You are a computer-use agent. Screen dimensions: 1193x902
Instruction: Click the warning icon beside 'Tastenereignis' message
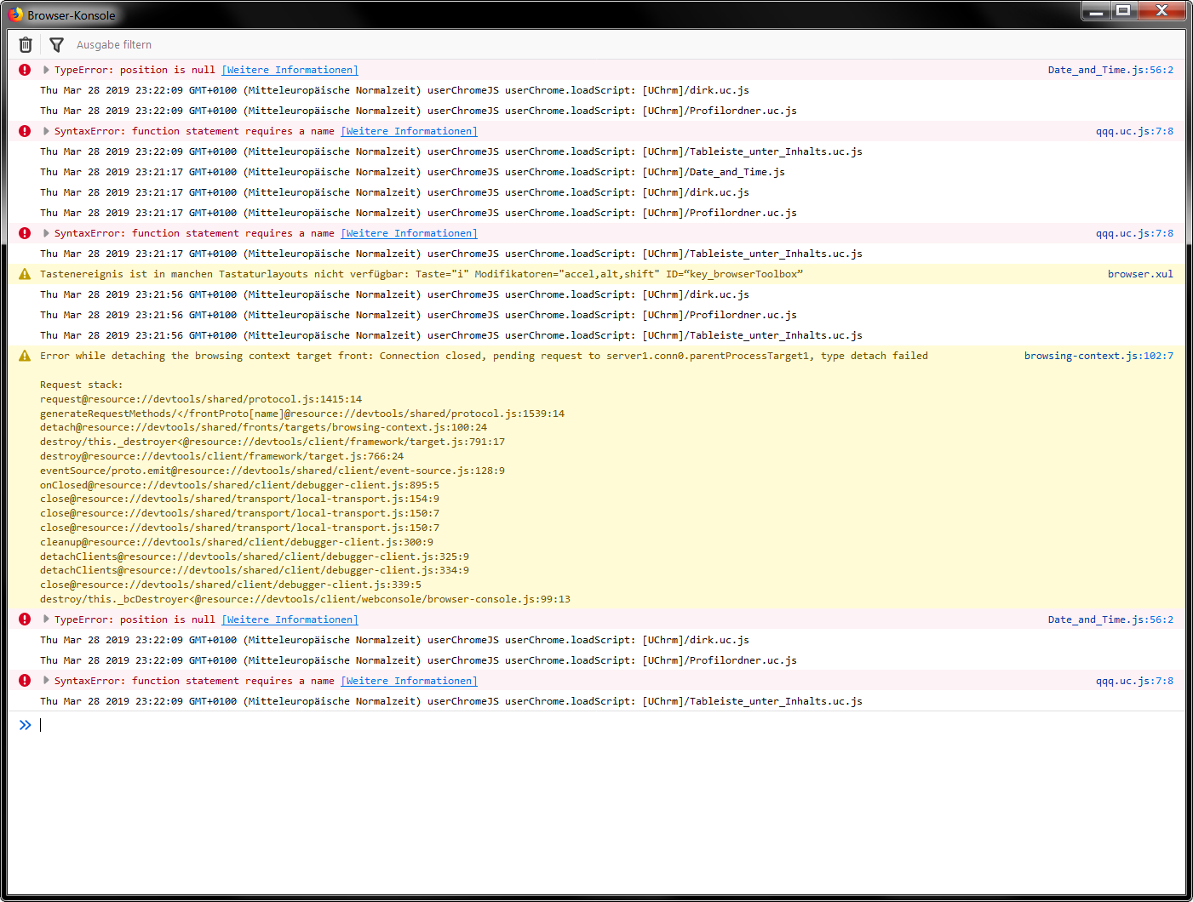[25, 274]
